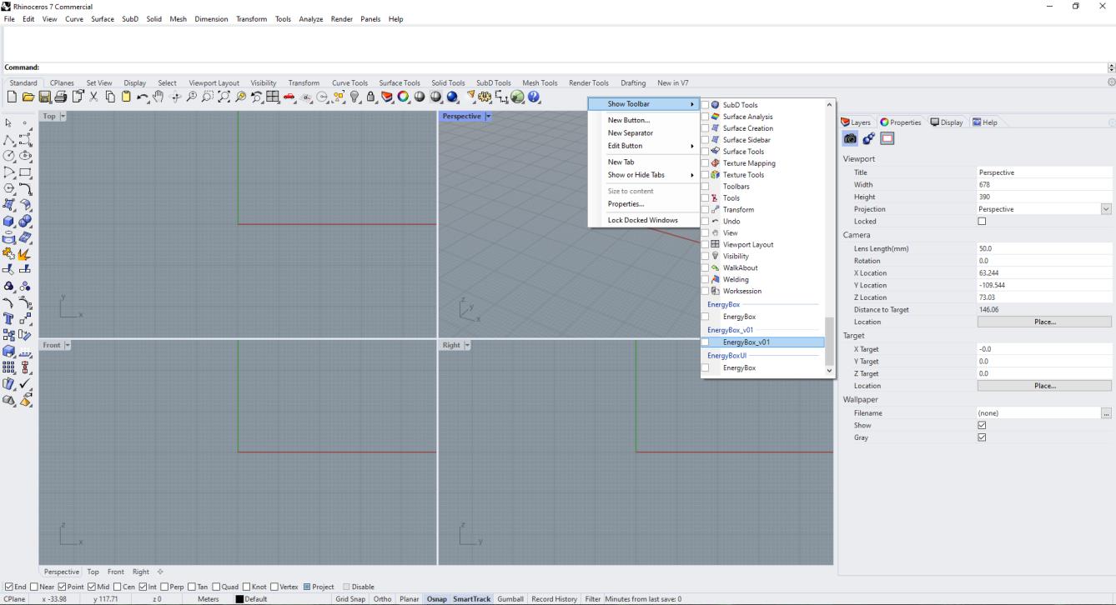Select Lock Docked Windows menu entry

[x=642, y=220]
